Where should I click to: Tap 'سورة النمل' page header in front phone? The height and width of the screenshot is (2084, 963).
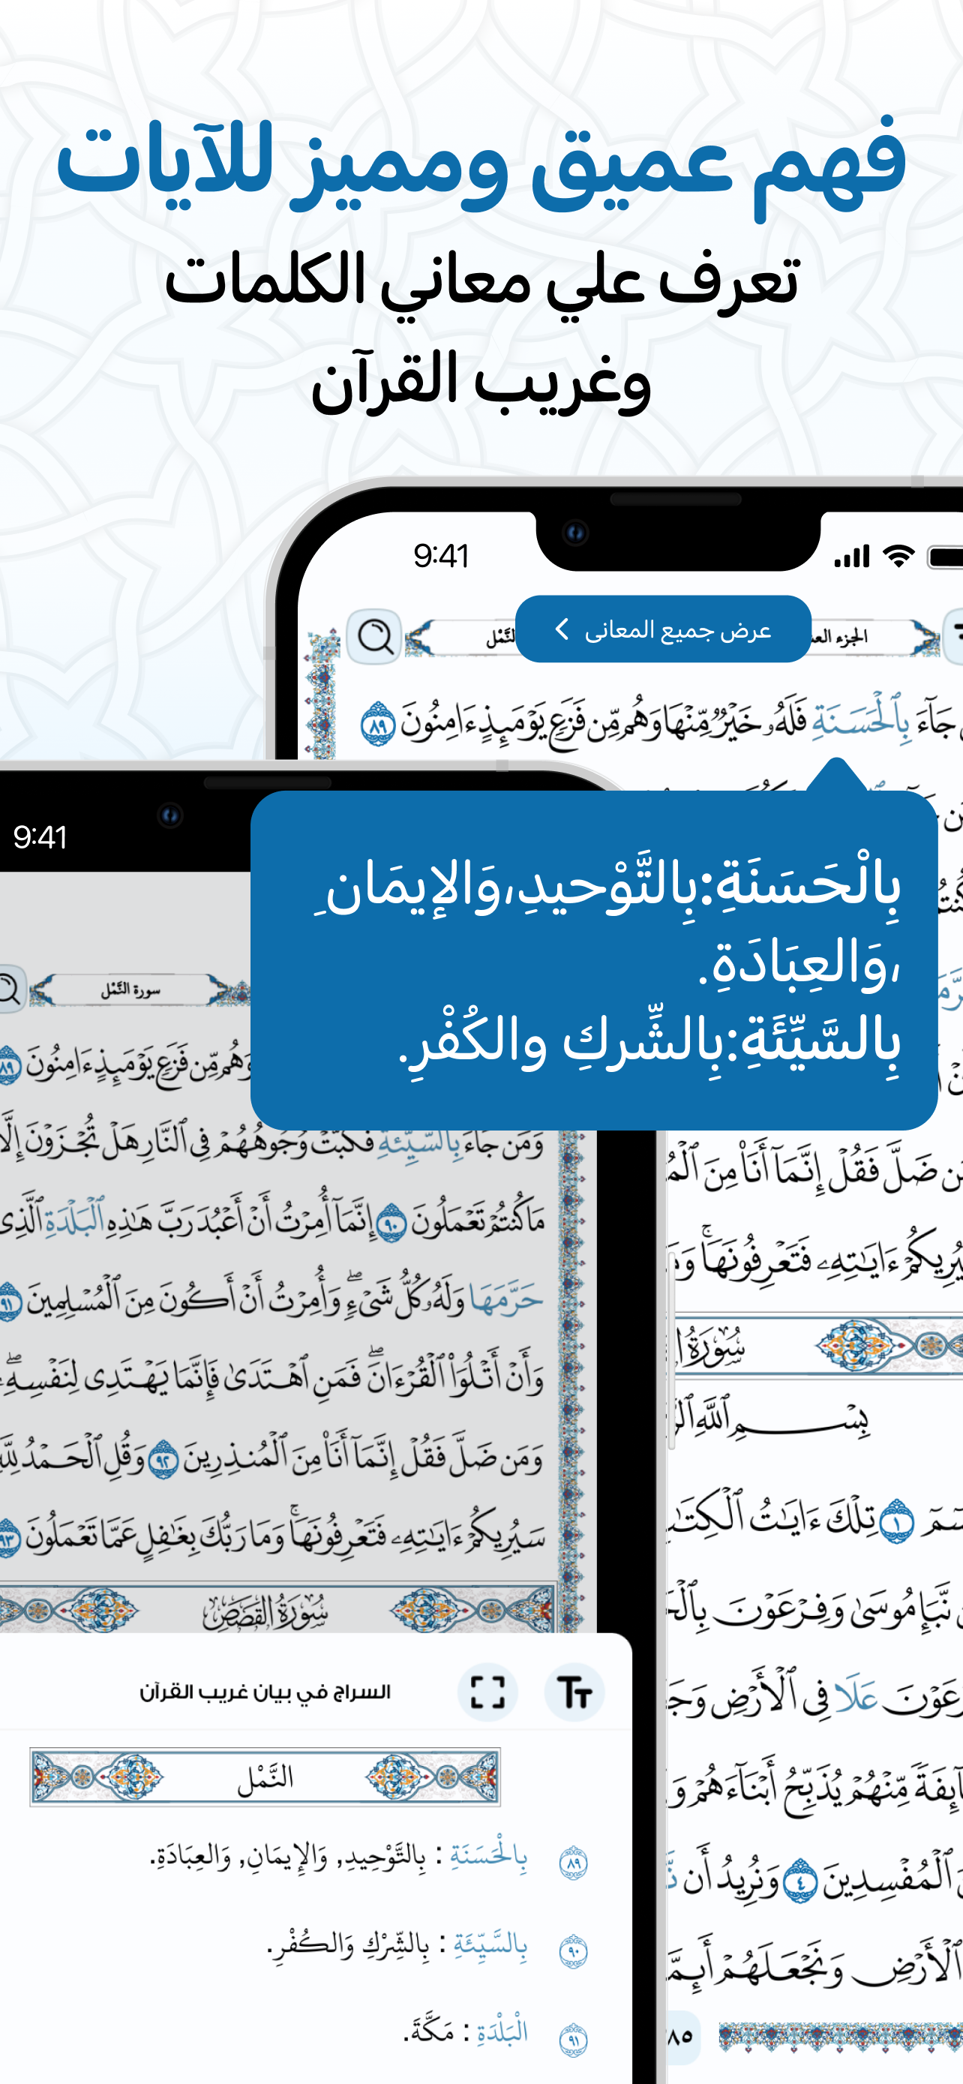coord(130,989)
